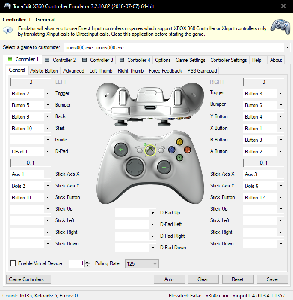Click the Xbox Guide button on controller image
The width and height of the screenshot is (293, 300).
(x=150, y=150)
